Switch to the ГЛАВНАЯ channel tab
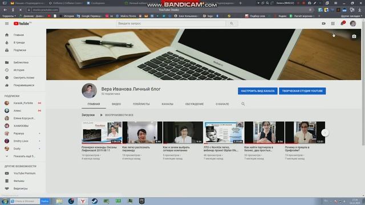 pos(94,104)
